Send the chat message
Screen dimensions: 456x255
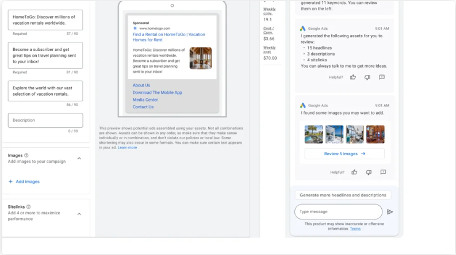[x=390, y=212]
